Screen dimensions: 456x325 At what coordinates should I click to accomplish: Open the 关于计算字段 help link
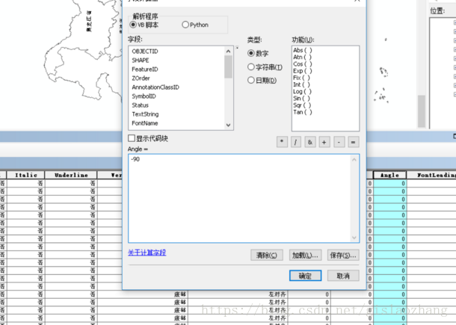pos(147,253)
